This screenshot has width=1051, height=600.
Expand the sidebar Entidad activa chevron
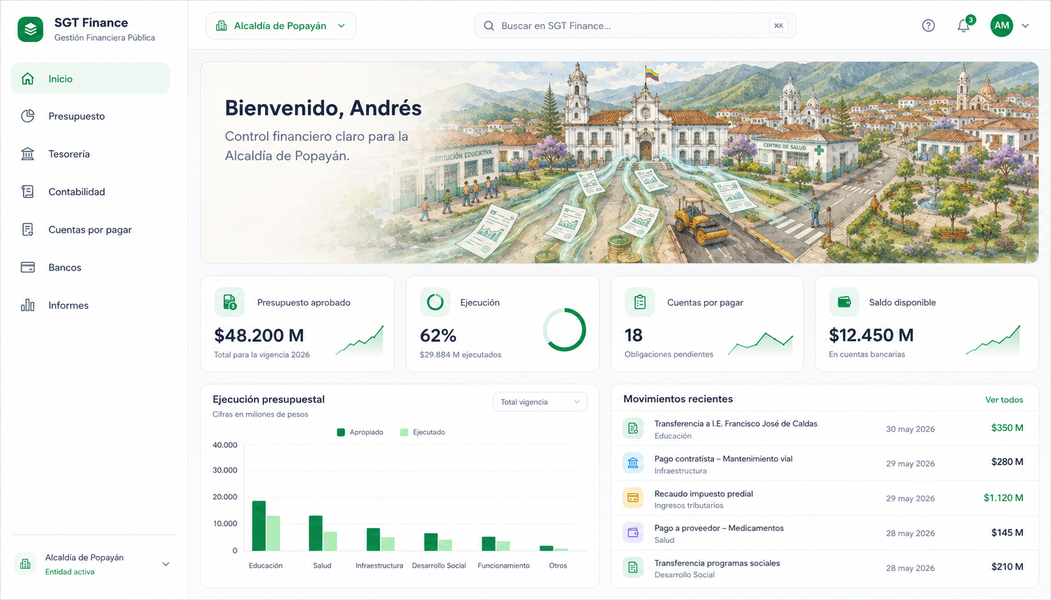pyautogui.click(x=166, y=564)
